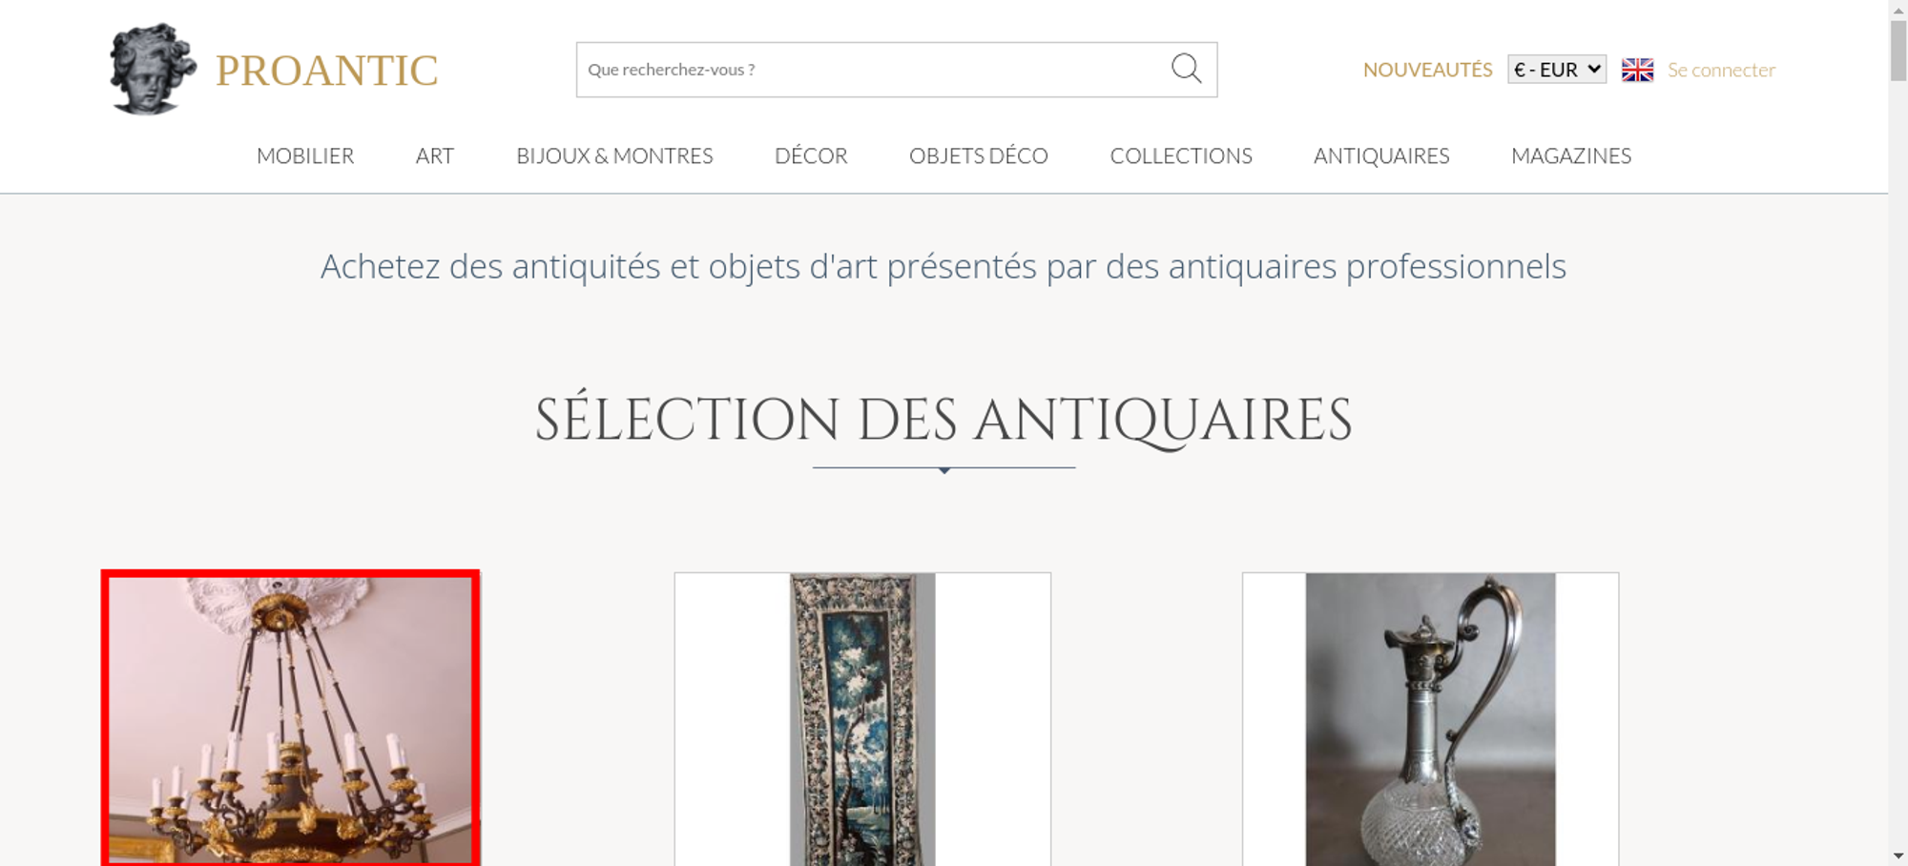1908x866 pixels.
Task: Open the chandelier listing thumbnail
Action: (x=290, y=718)
